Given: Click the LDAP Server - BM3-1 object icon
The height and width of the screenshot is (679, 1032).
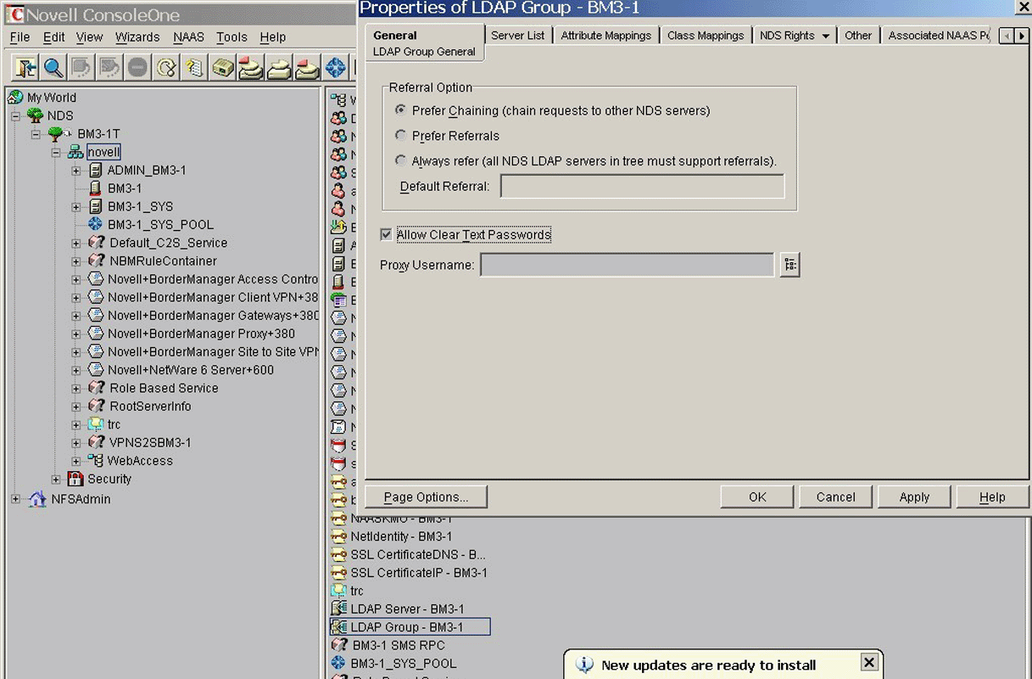Looking at the screenshot, I should click(x=339, y=609).
